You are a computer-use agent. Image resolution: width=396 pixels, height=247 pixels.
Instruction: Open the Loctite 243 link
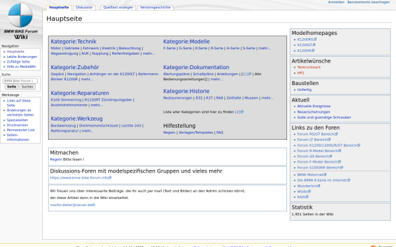click(131, 126)
